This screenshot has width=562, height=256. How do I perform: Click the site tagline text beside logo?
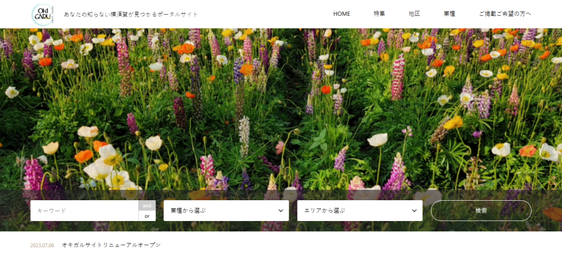point(131,14)
